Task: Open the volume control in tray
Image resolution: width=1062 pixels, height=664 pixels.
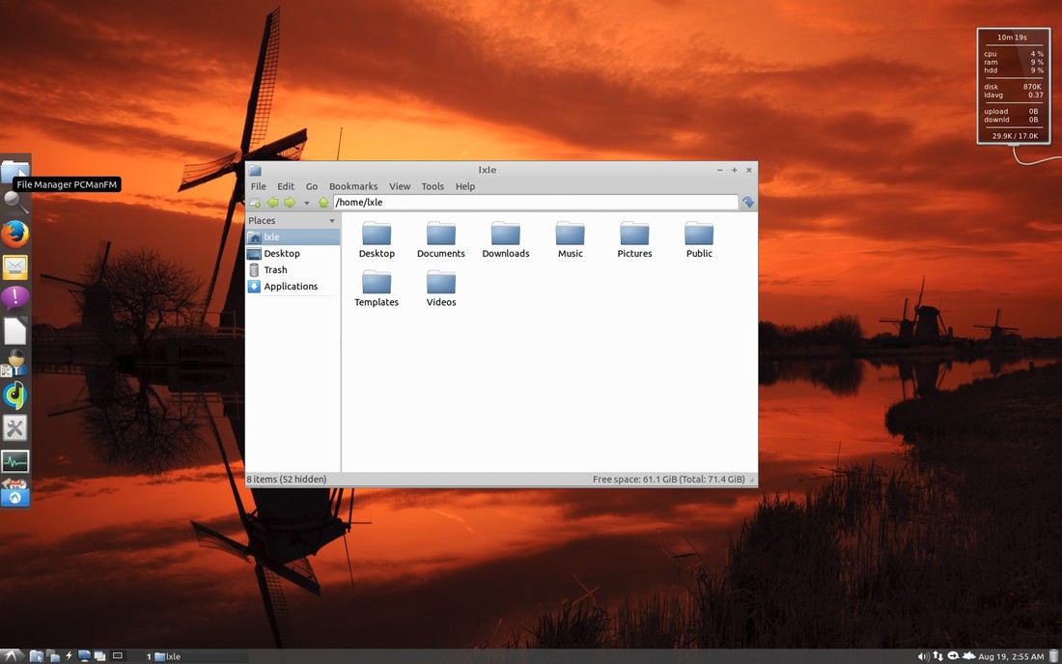Action: pos(923,656)
